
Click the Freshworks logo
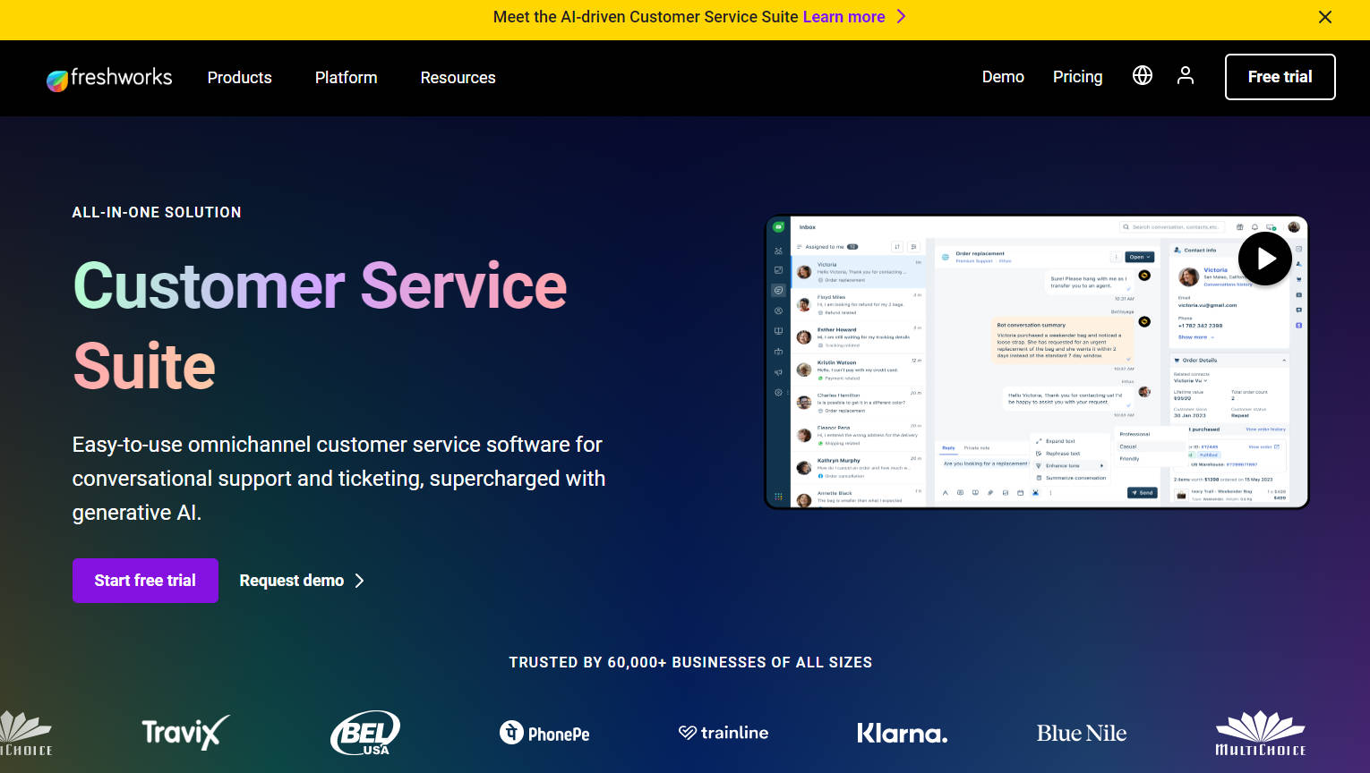tap(107, 78)
